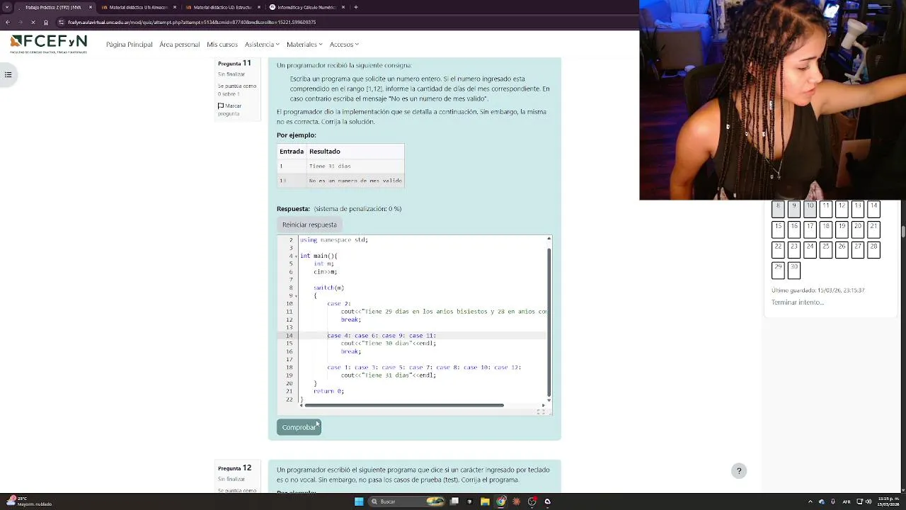
Task: Place cursor on line 14 case statement
Action: coord(382,336)
